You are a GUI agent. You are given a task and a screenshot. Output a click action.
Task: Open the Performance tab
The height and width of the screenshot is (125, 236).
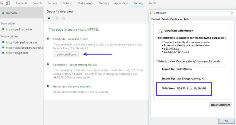point(86,3)
